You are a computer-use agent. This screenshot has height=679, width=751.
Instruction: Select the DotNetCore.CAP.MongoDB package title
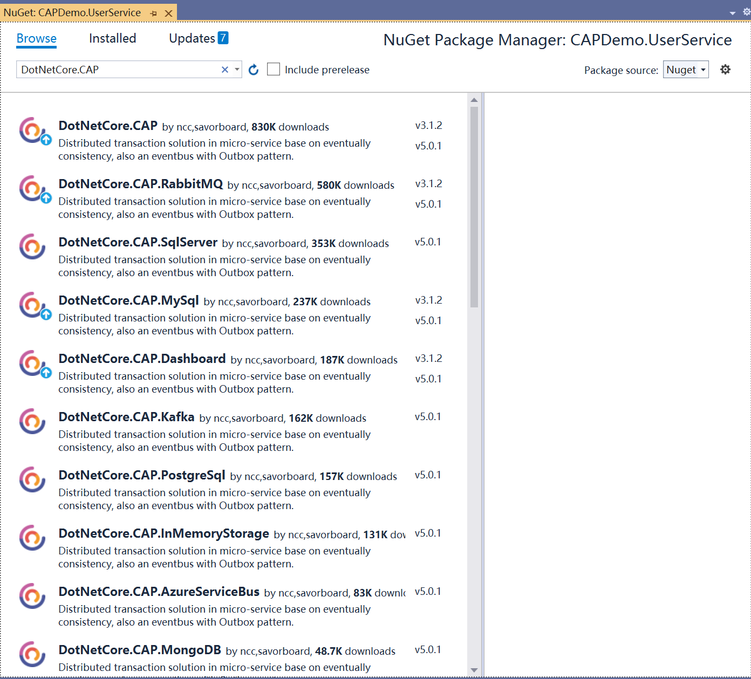tap(140, 650)
